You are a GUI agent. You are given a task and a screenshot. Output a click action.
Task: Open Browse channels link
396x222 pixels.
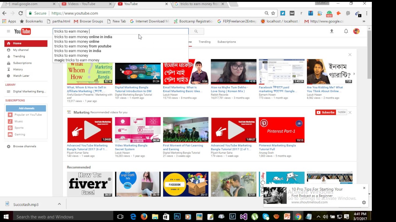(x=24, y=146)
